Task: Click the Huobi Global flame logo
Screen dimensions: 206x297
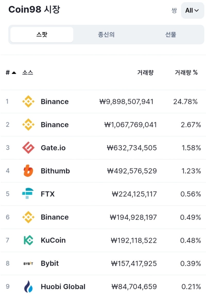Action: coord(28,286)
